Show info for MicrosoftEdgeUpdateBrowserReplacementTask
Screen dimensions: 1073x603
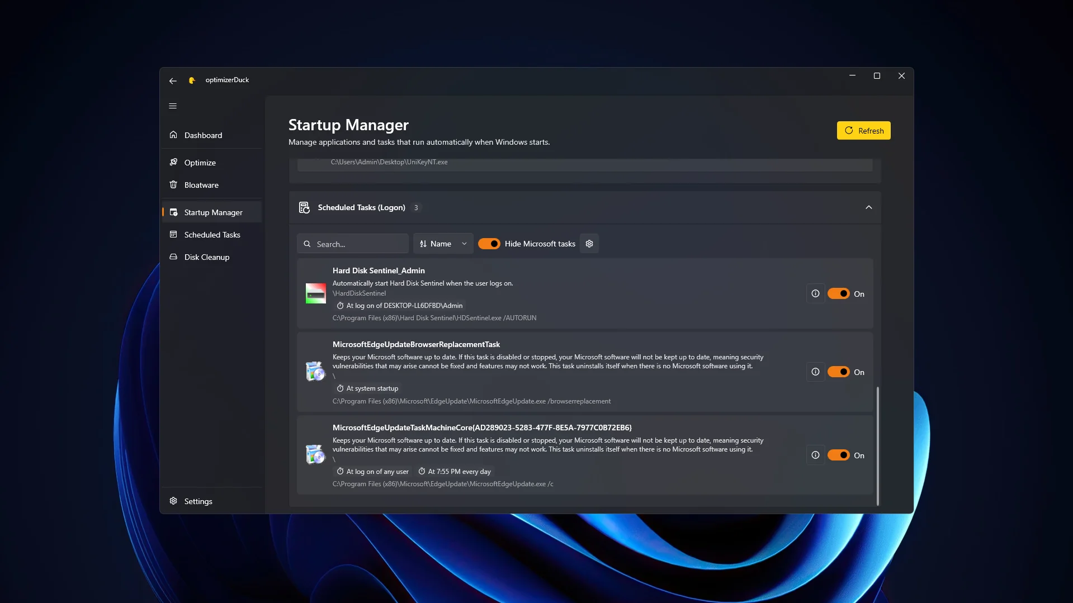tap(815, 372)
